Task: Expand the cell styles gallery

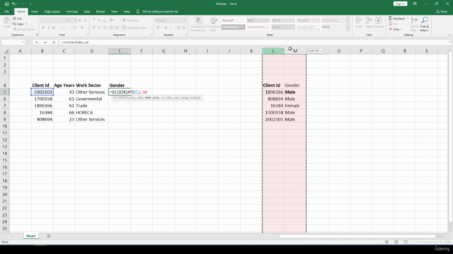Action: [x=348, y=29]
